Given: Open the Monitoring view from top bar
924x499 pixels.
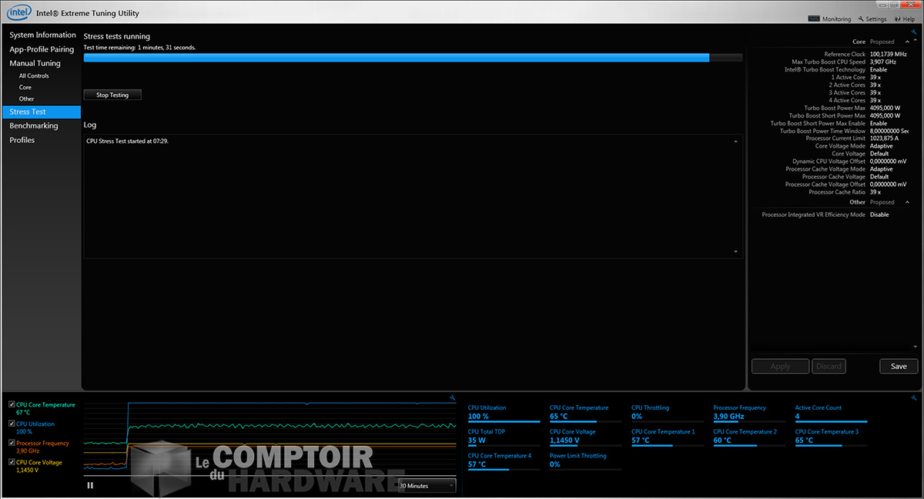Looking at the screenshot, I should (x=830, y=19).
